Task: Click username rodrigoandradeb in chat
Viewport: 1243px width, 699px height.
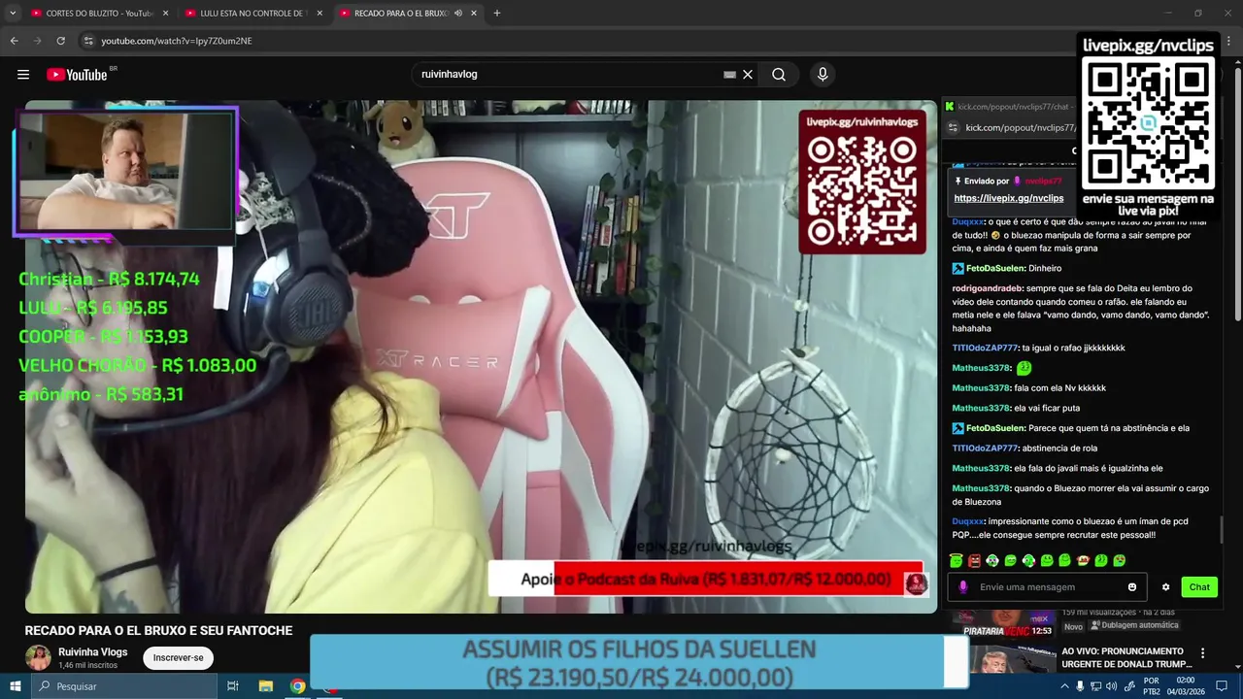Action: (987, 288)
